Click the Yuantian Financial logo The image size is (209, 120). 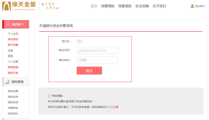coord(19,6)
